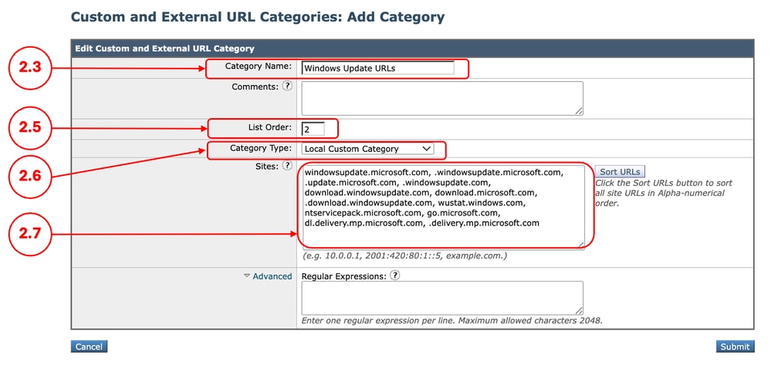The width and height of the screenshot is (771, 372).
Task: Click the Regular Expressions text area
Action: (x=442, y=298)
